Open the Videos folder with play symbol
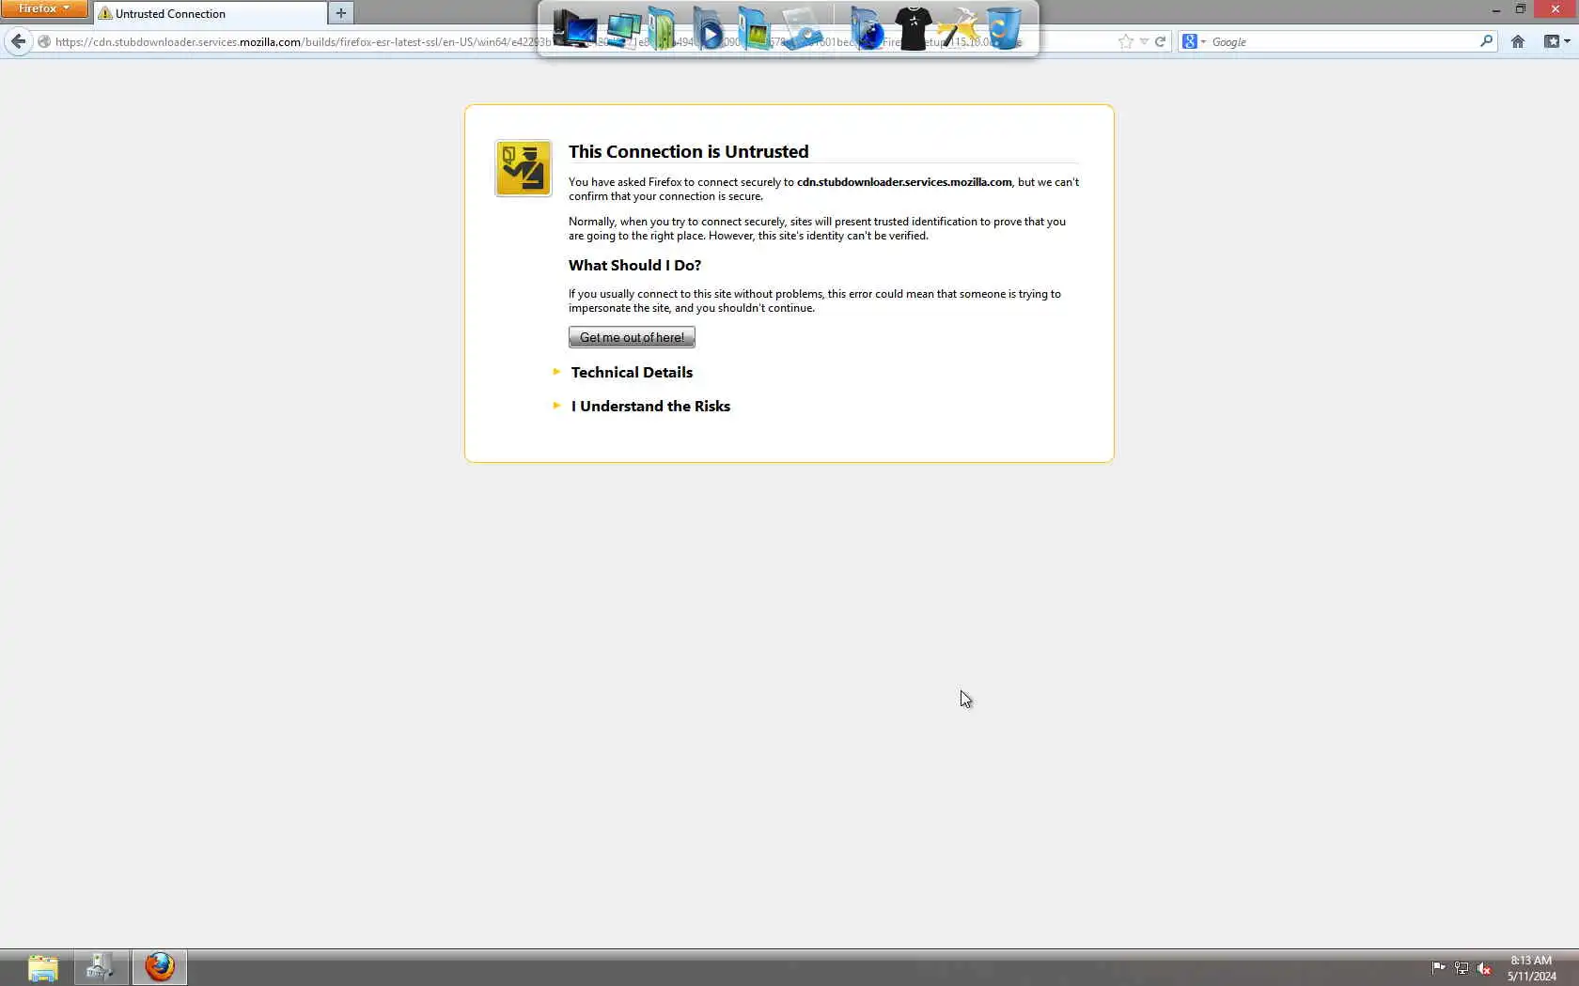 coord(709,29)
